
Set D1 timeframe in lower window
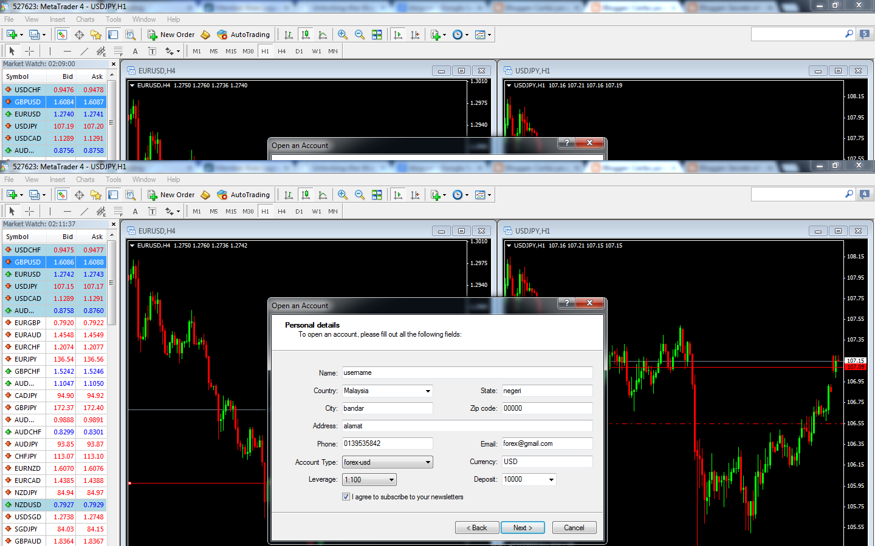click(299, 211)
